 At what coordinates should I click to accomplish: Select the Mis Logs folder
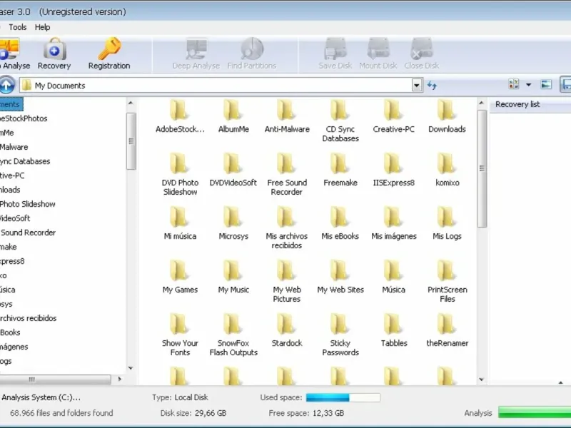pyautogui.click(x=448, y=223)
